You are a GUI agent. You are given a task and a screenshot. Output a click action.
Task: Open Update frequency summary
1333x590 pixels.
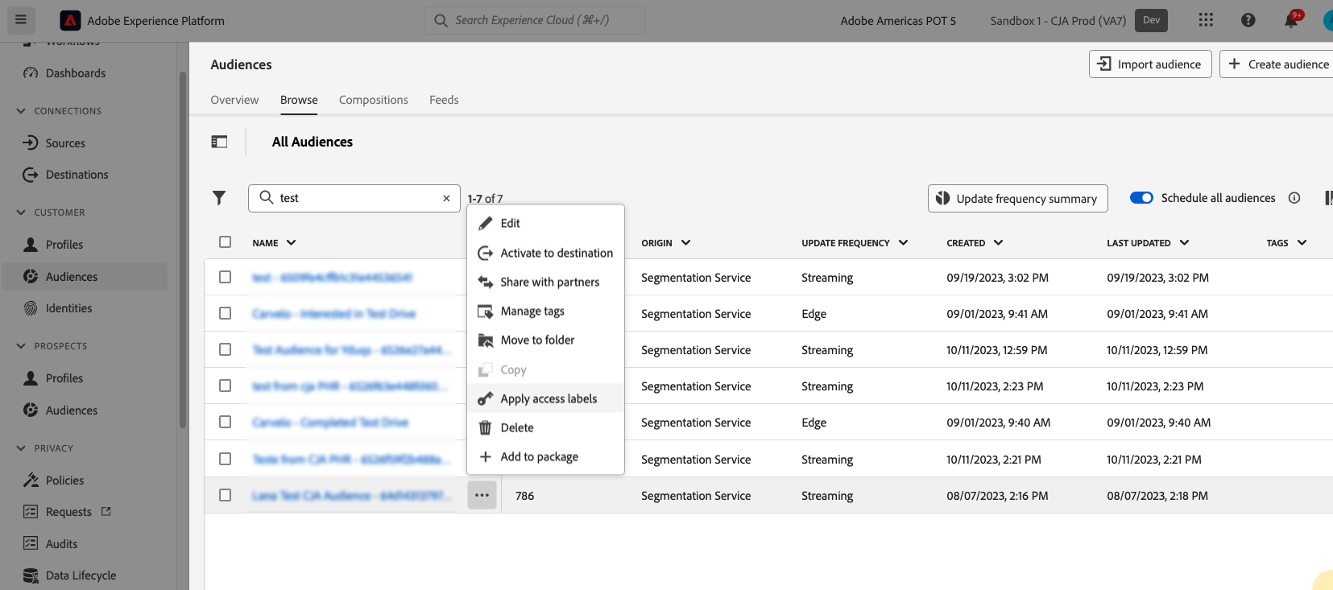tap(1018, 199)
